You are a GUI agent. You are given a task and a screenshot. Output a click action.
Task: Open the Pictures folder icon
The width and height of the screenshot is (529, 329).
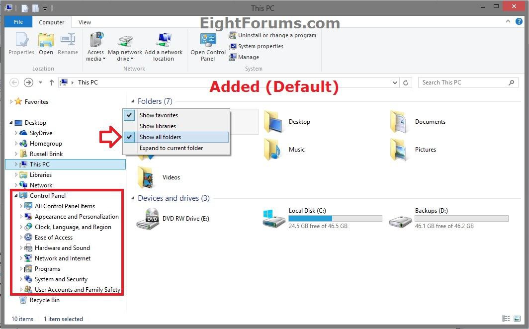[x=399, y=149]
